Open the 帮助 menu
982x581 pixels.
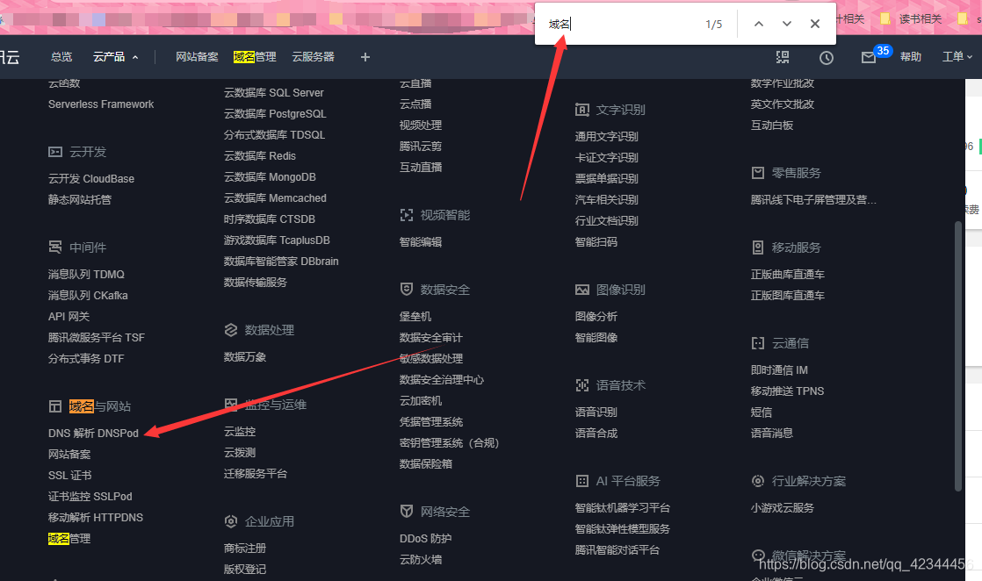point(911,57)
